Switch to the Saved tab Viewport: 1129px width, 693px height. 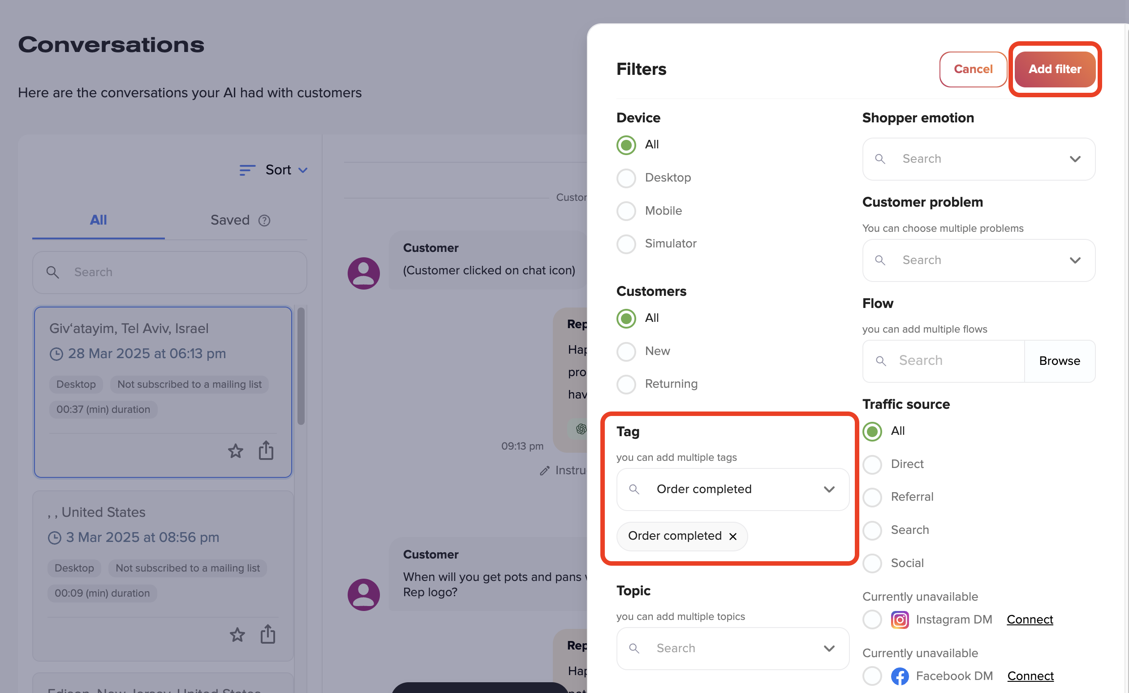point(230,220)
